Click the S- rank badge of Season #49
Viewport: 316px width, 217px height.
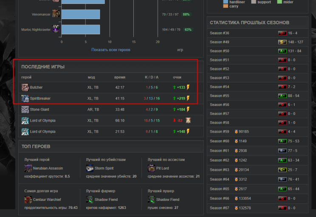pos(282,42)
